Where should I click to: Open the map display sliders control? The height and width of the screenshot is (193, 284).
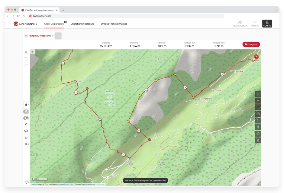(258, 120)
